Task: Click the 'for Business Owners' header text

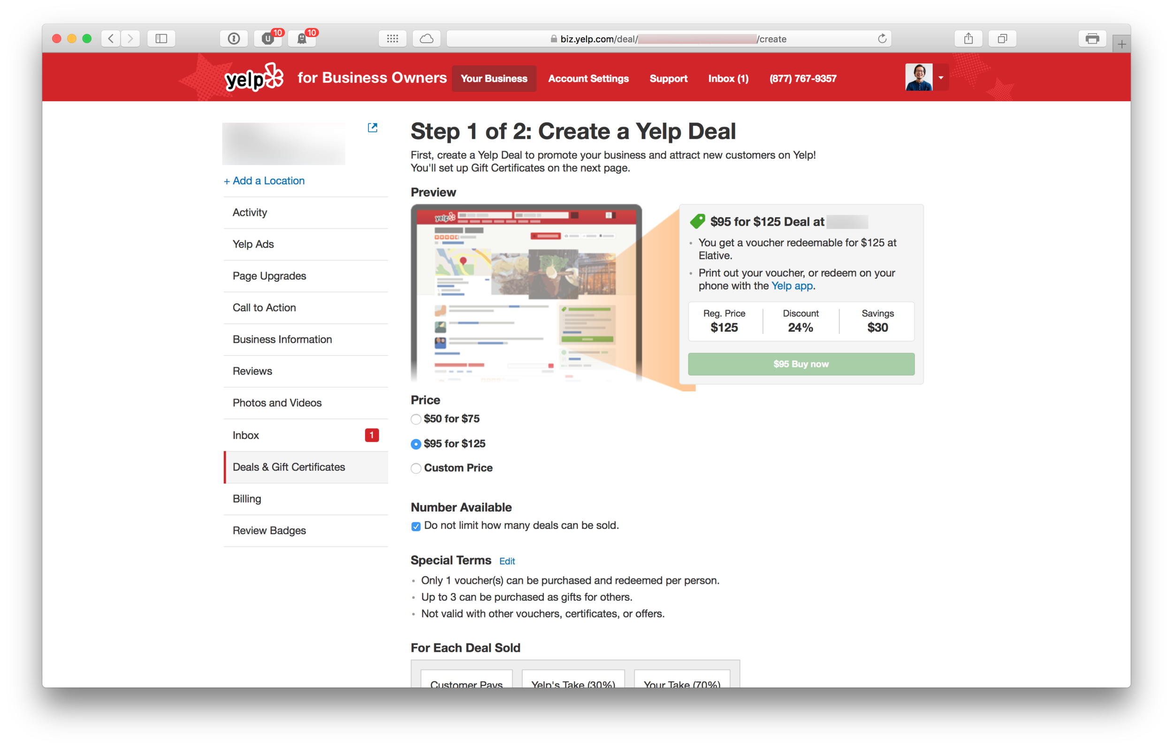Action: coord(372,77)
